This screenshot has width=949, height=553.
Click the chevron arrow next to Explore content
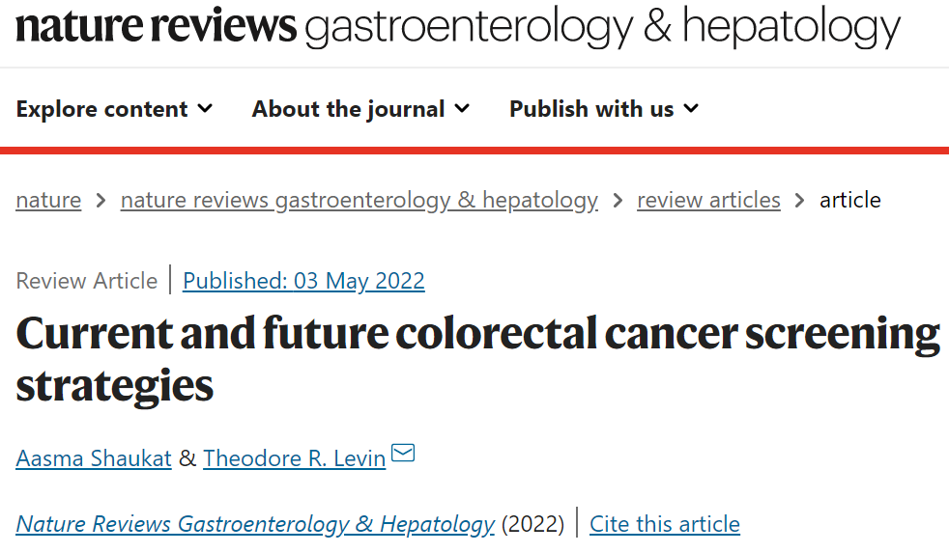[205, 108]
